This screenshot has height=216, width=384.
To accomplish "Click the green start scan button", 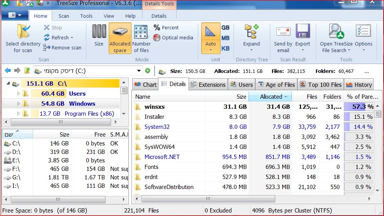I will 148,71.
